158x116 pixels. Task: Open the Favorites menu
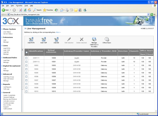(19, 6)
